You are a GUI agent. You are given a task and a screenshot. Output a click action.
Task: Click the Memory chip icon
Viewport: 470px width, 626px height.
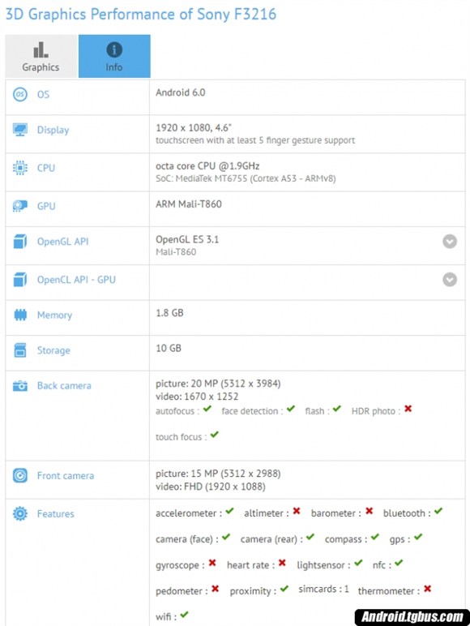pyautogui.click(x=20, y=315)
